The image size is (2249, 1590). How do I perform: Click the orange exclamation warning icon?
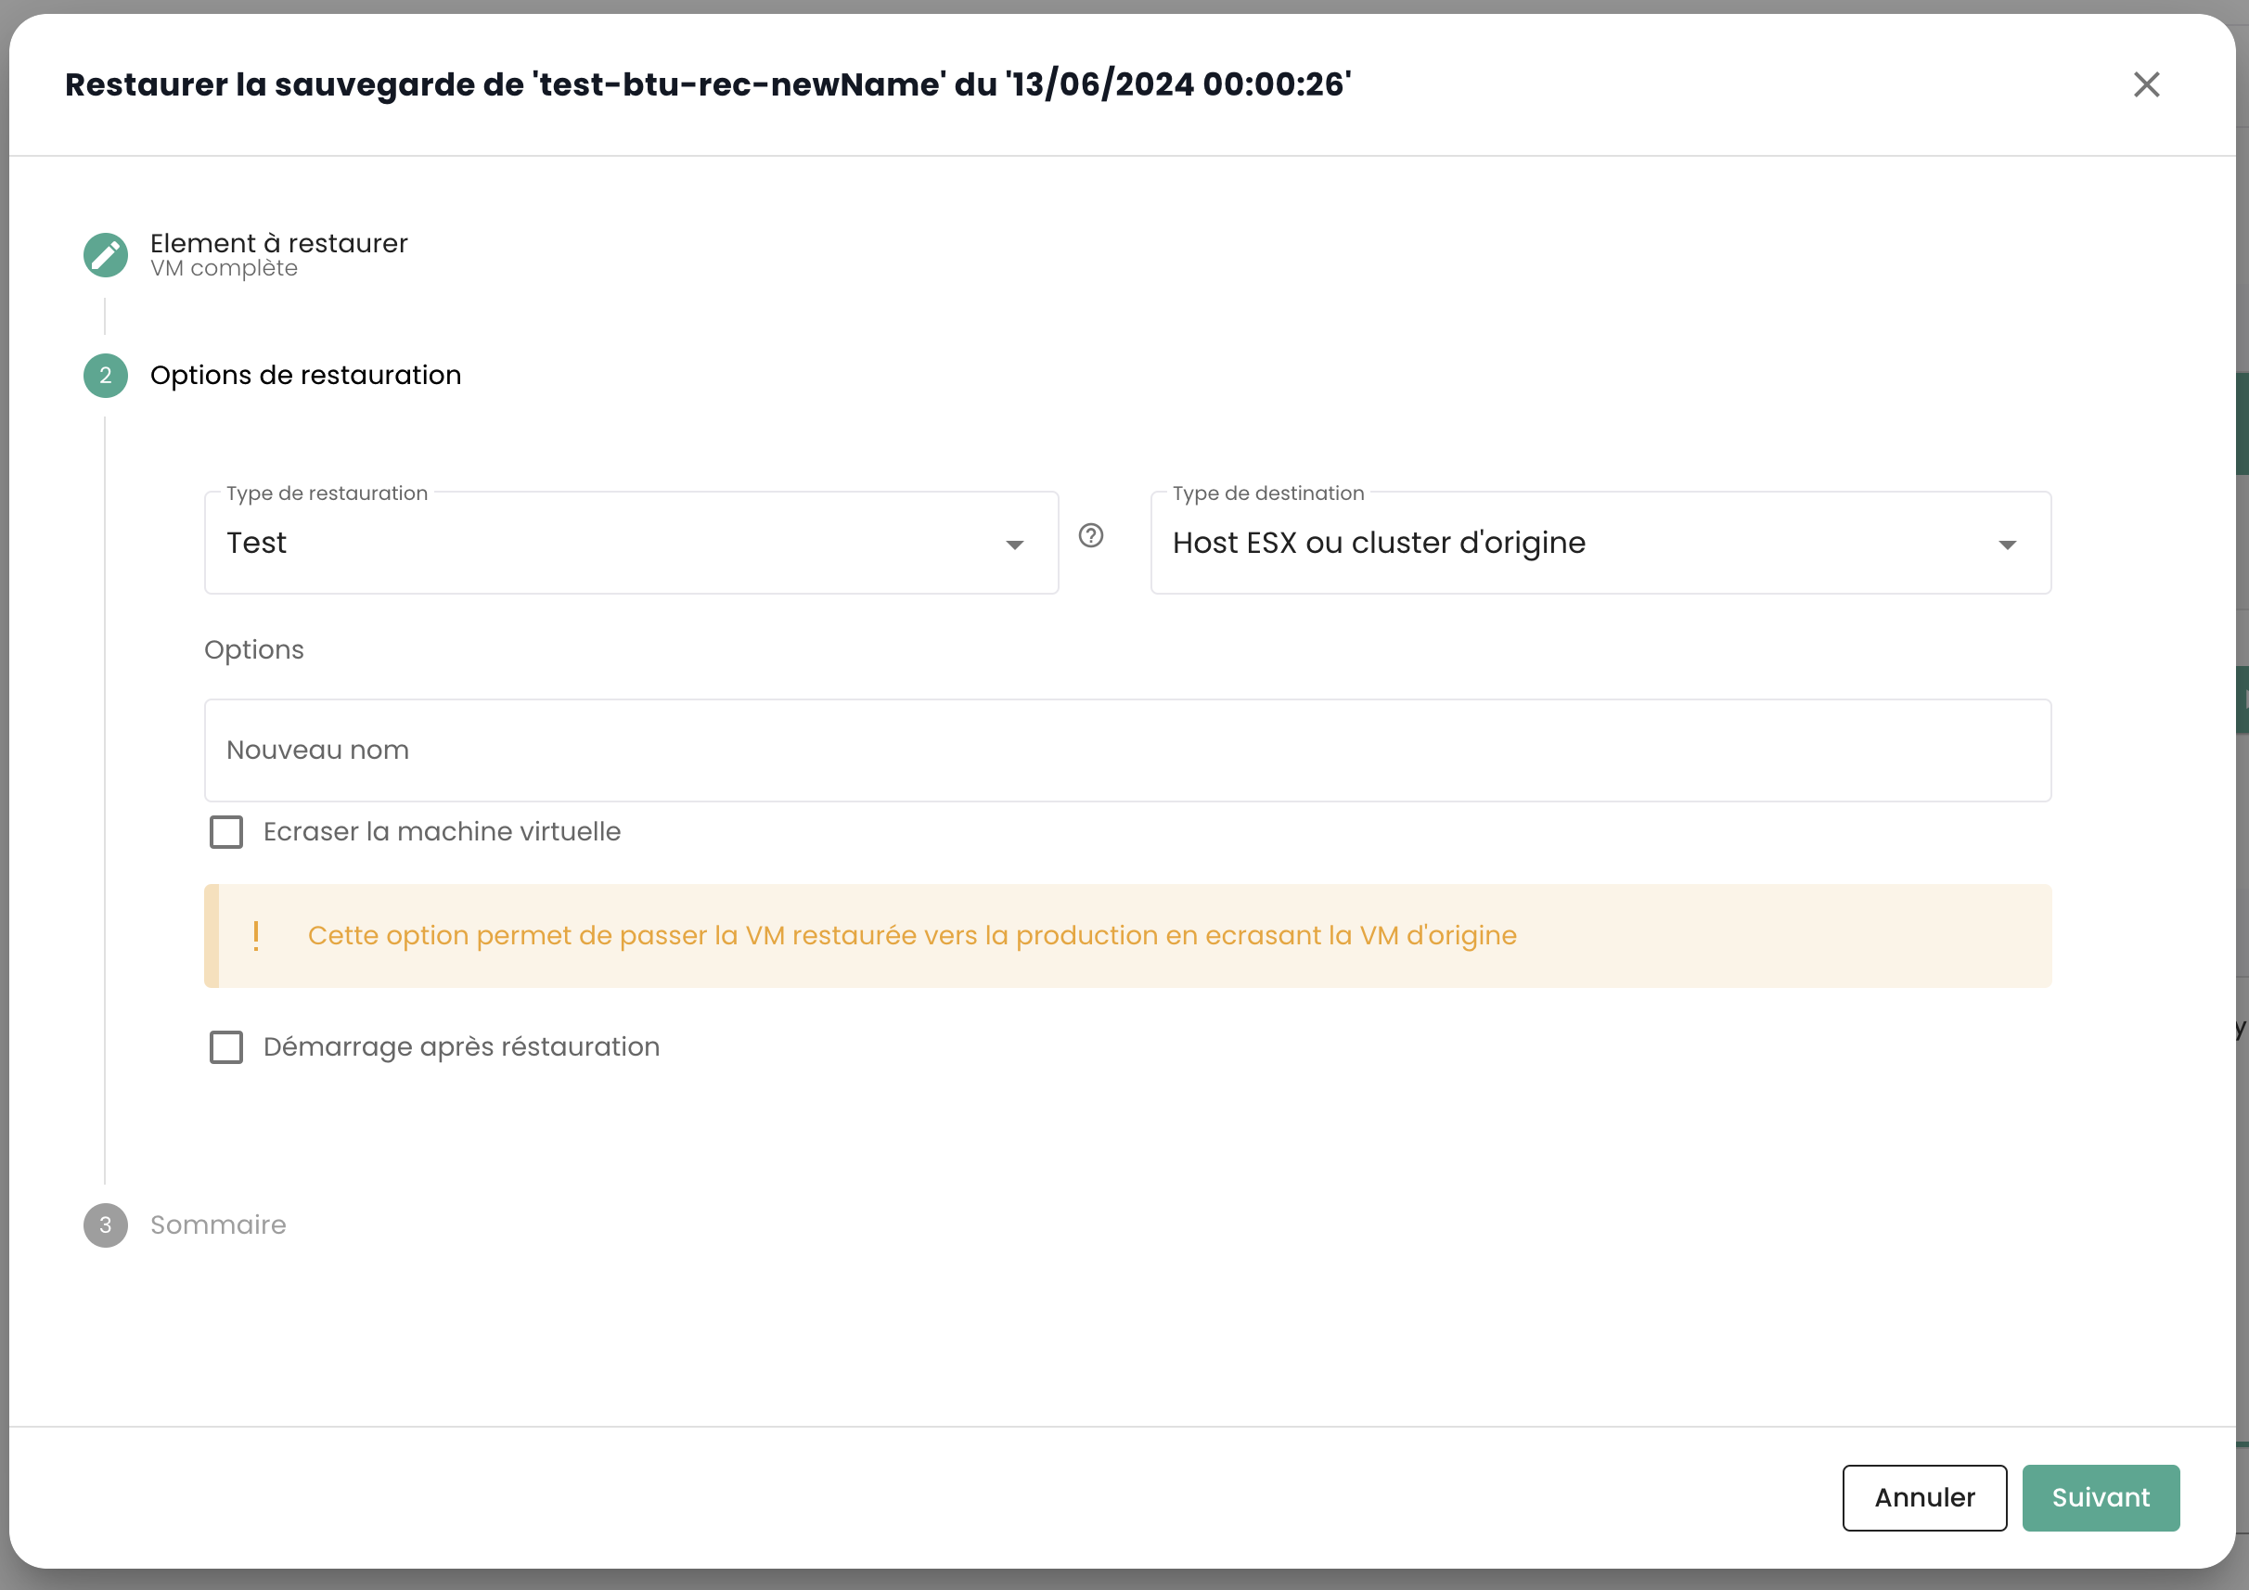click(256, 936)
